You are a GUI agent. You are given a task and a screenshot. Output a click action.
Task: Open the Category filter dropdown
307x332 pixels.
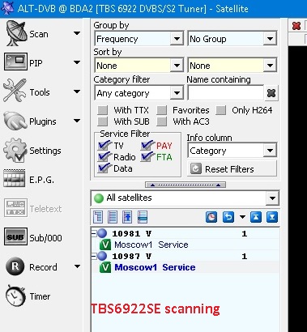point(139,93)
